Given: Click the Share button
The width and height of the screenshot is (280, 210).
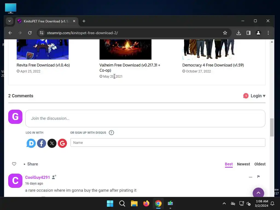Looking at the screenshot, I should [x=33, y=164].
